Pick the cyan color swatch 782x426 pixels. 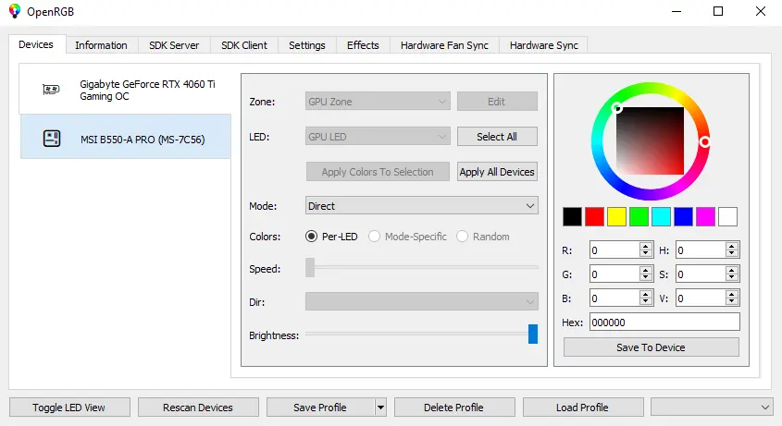pos(661,217)
